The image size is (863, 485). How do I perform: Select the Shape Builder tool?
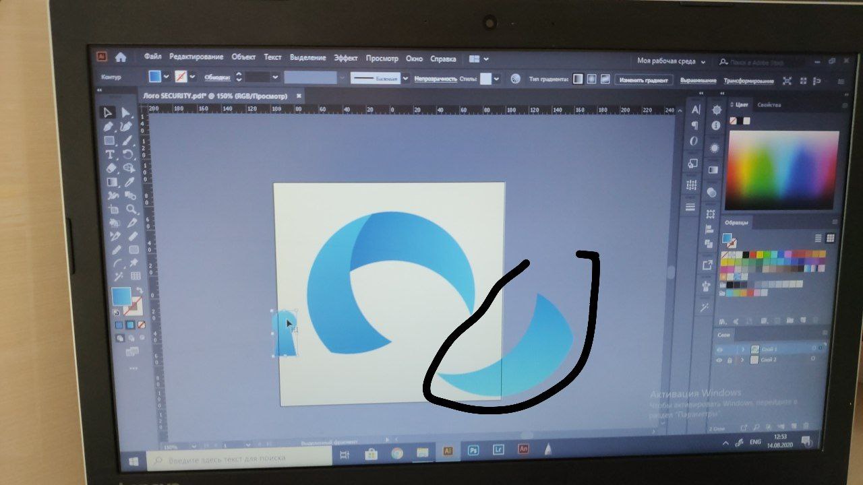128,168
